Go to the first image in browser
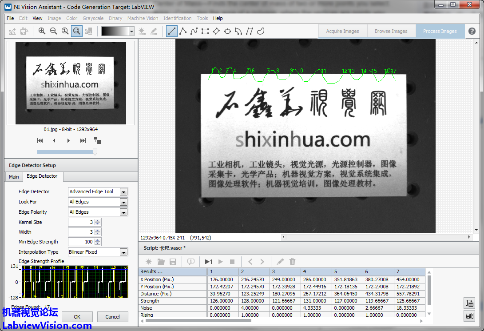Viewport: 484px width, 331px height. pyautogui.click(x=40, y=141)
